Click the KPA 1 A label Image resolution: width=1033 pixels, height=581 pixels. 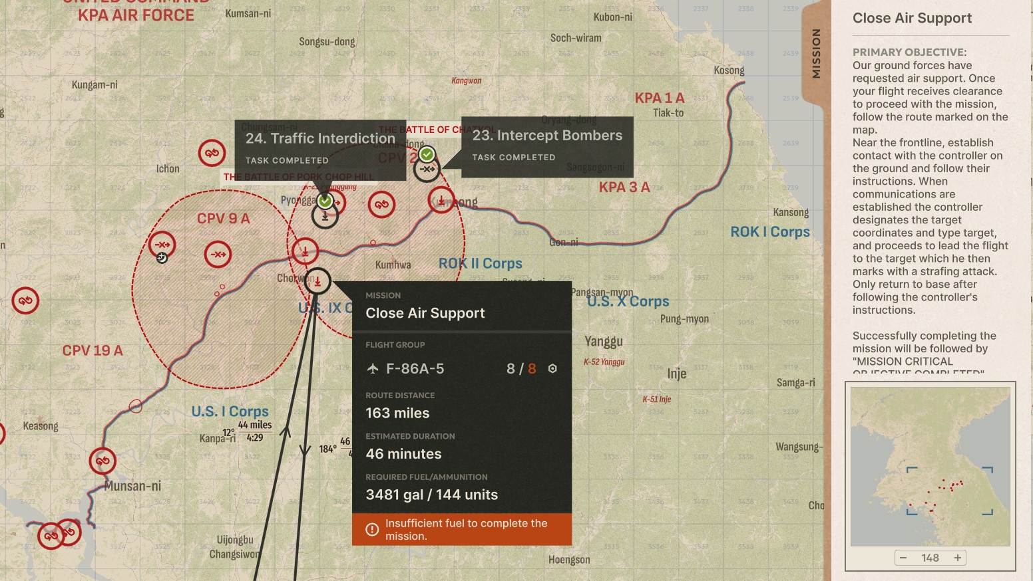point(660,98)
